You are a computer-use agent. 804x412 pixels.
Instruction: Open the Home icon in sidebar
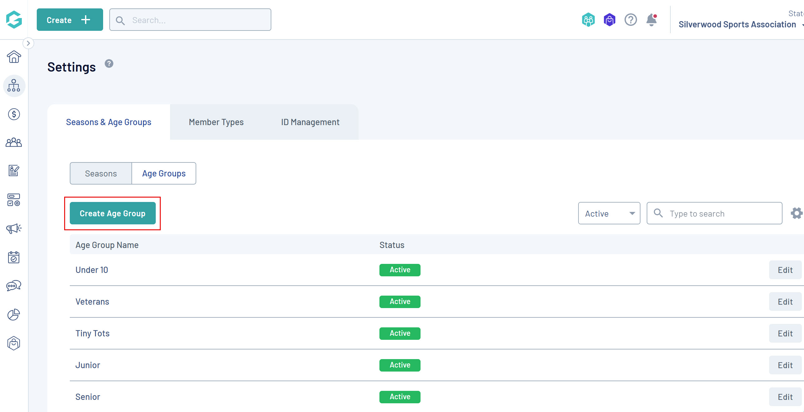(x=14, y=57)
